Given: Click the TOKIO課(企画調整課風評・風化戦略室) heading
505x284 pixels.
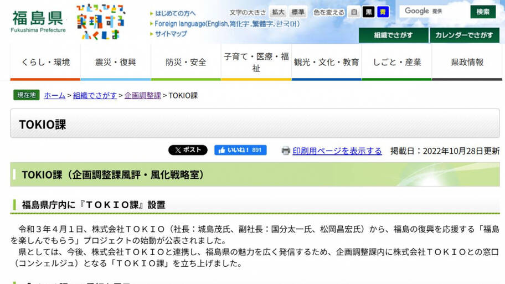Looking at the screenshot, I should 113,174.
